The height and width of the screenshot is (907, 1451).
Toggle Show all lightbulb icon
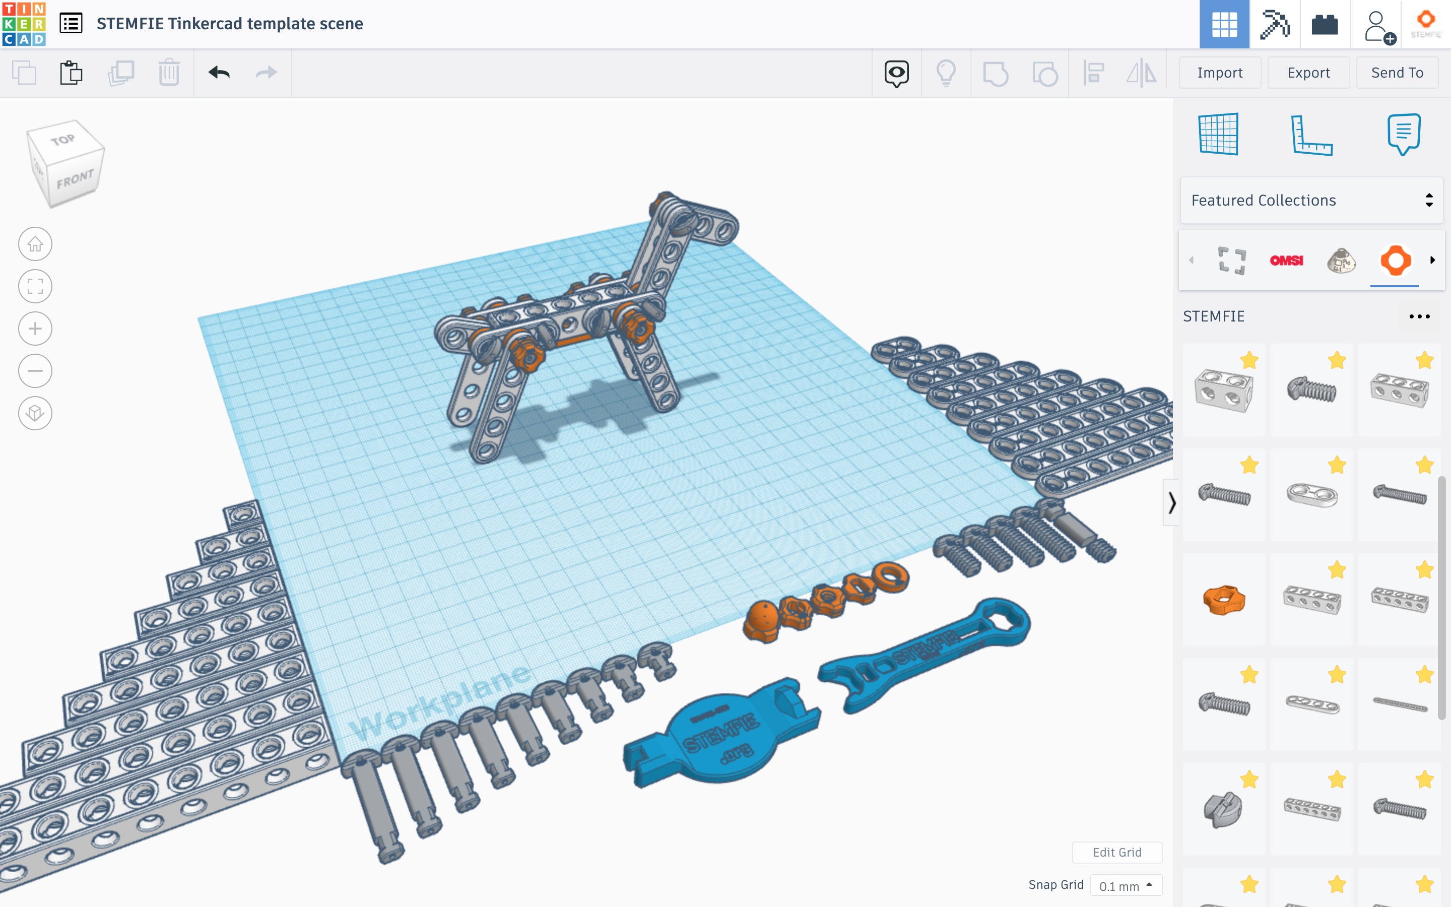(x=946, y=73)
